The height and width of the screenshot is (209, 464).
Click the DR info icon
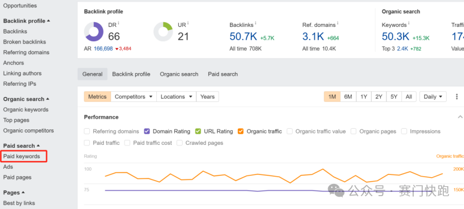[x=118, y=23]
